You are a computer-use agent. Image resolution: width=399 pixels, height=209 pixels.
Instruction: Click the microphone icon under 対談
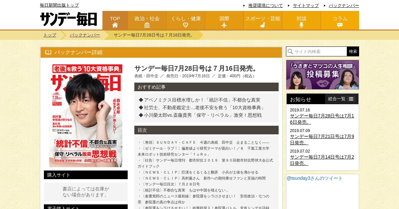301,25
